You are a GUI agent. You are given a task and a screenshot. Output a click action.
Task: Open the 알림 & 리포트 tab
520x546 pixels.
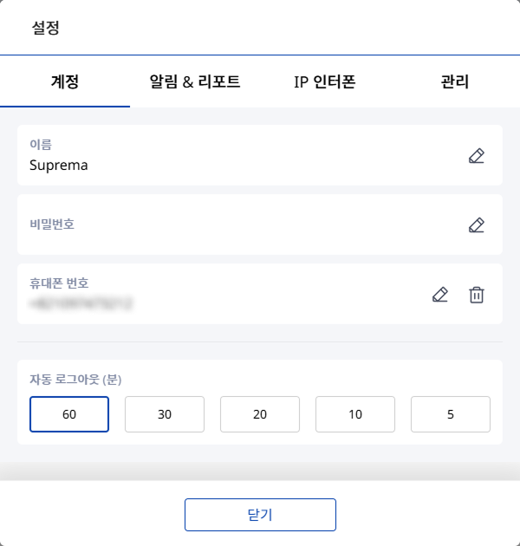click(195, 82)
